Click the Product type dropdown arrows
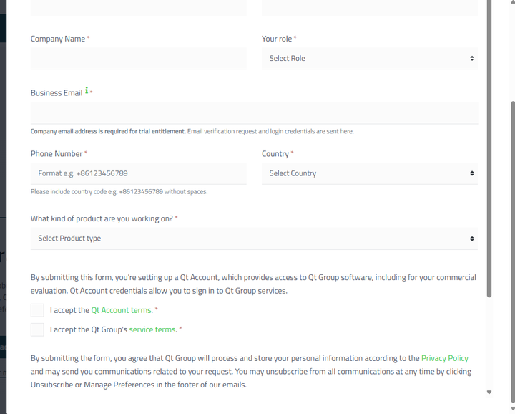This screenshot has width=515, height=414. [x=472, y=239]
